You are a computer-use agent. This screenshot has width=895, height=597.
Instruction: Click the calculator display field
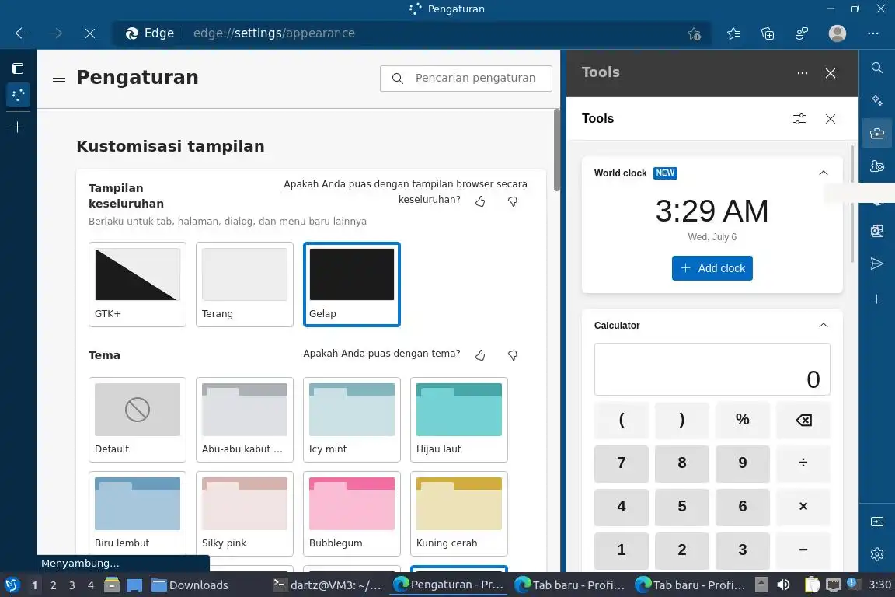tap(712, 369)
